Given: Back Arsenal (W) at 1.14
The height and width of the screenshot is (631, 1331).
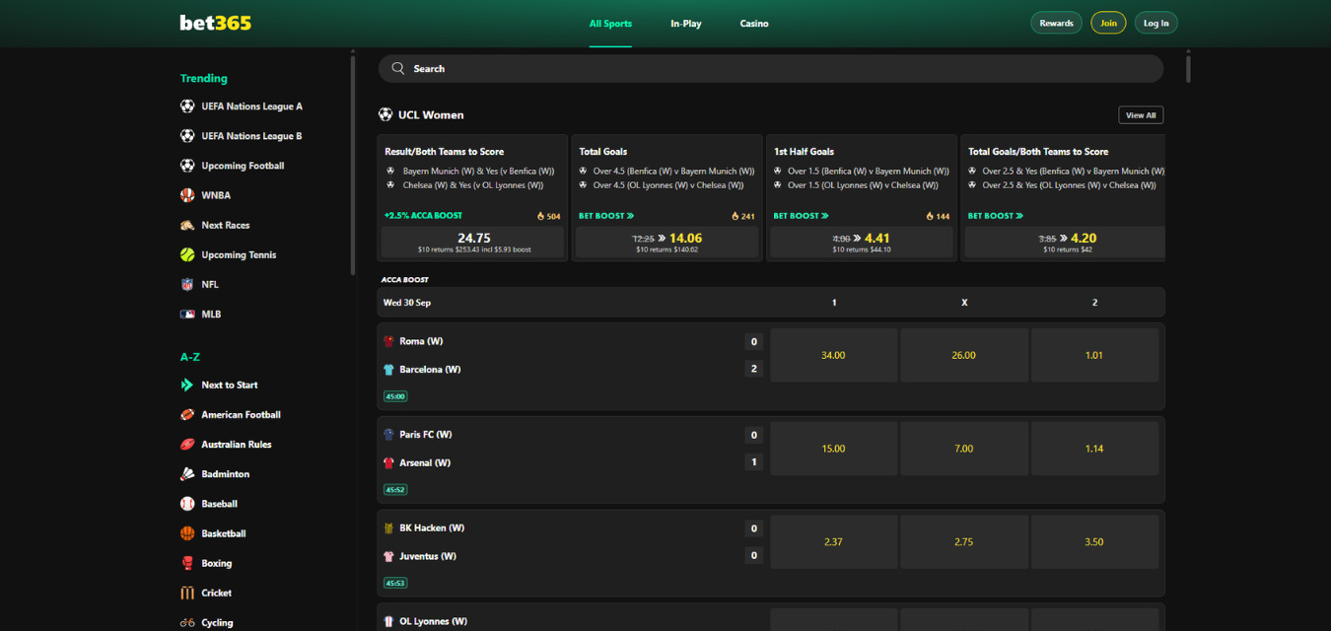Looking at the screenshot, I should (1094, 449).
